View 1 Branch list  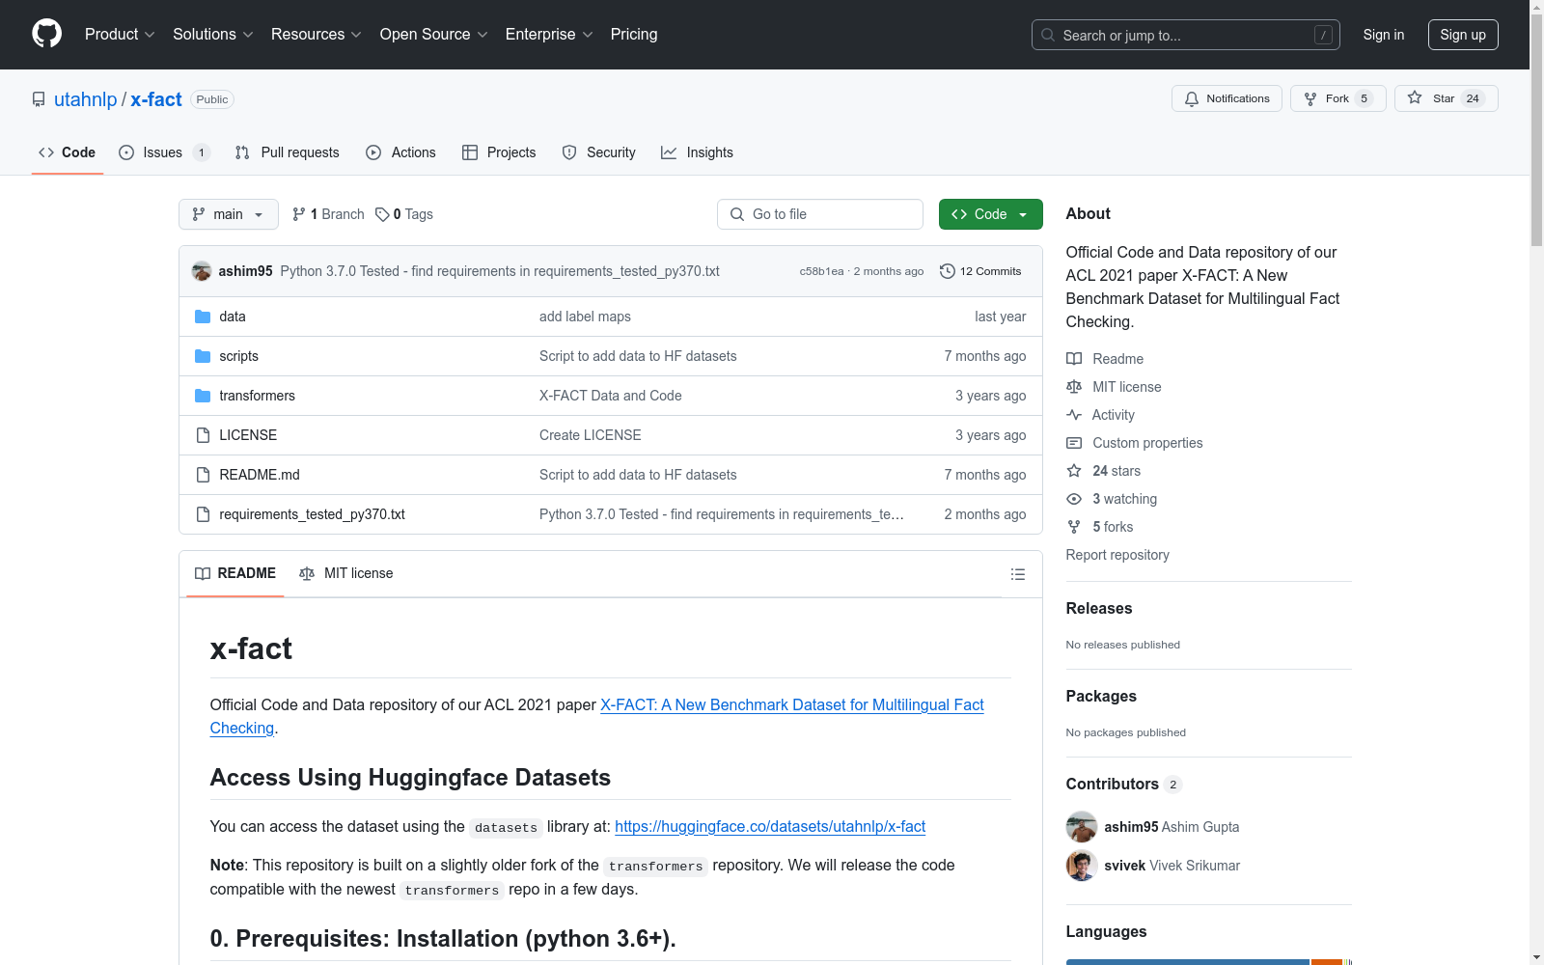328,214
